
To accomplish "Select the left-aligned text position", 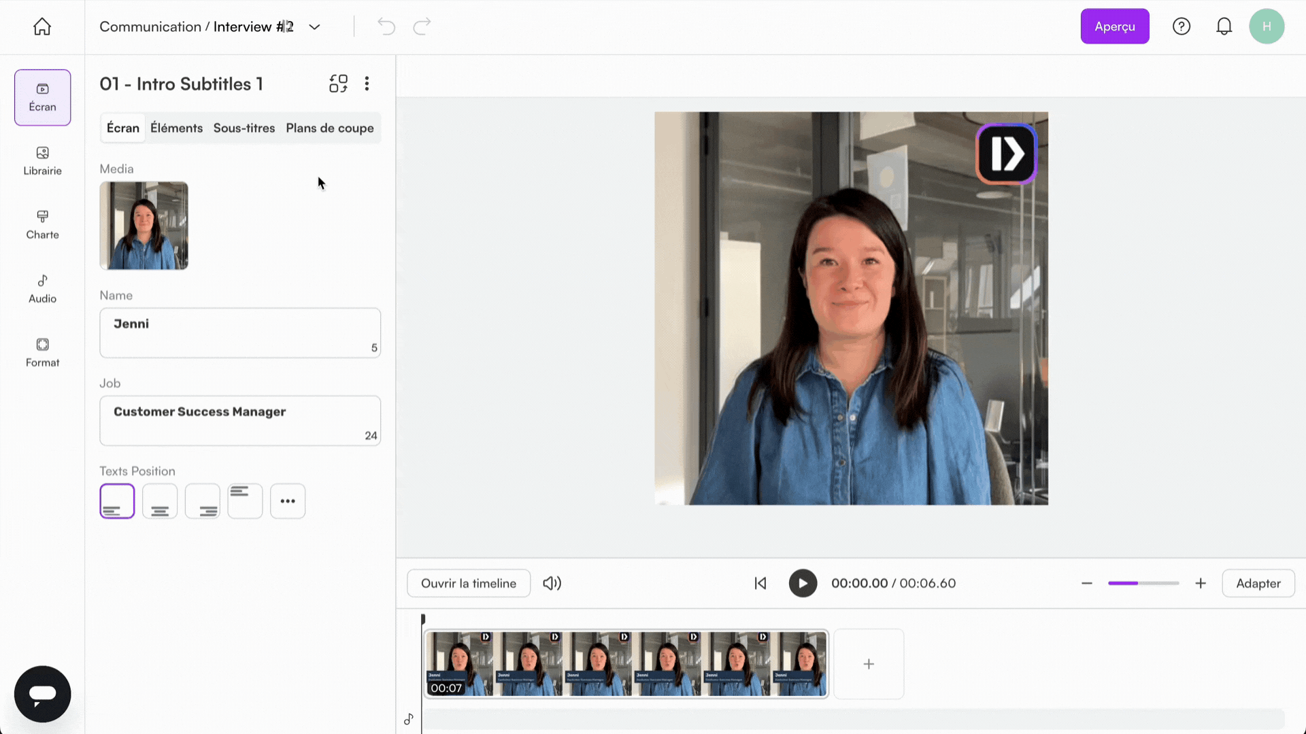I will point(116,501).
